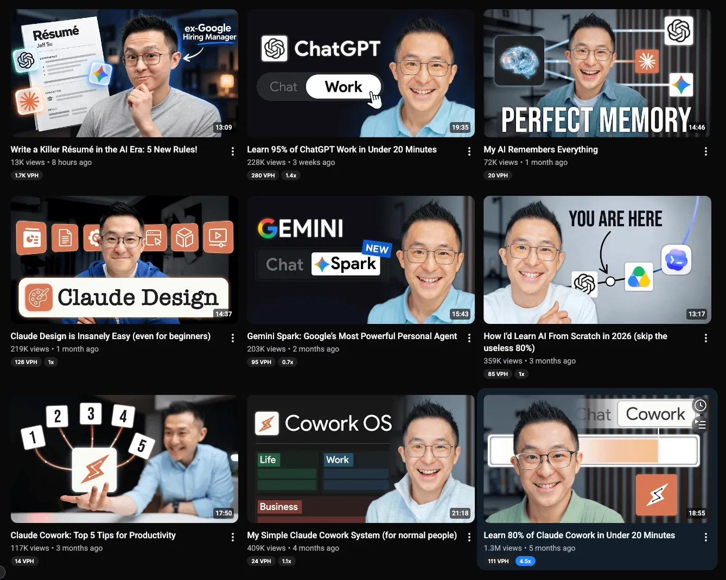Click the '1.4x' multiplier badge
Screen dimensions: 726x580
point(291,175)
